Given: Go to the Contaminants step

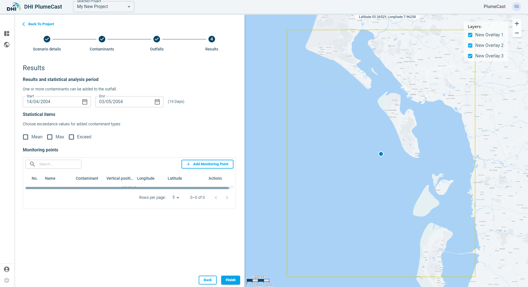Looking at the screenshot, I should 102,39.
